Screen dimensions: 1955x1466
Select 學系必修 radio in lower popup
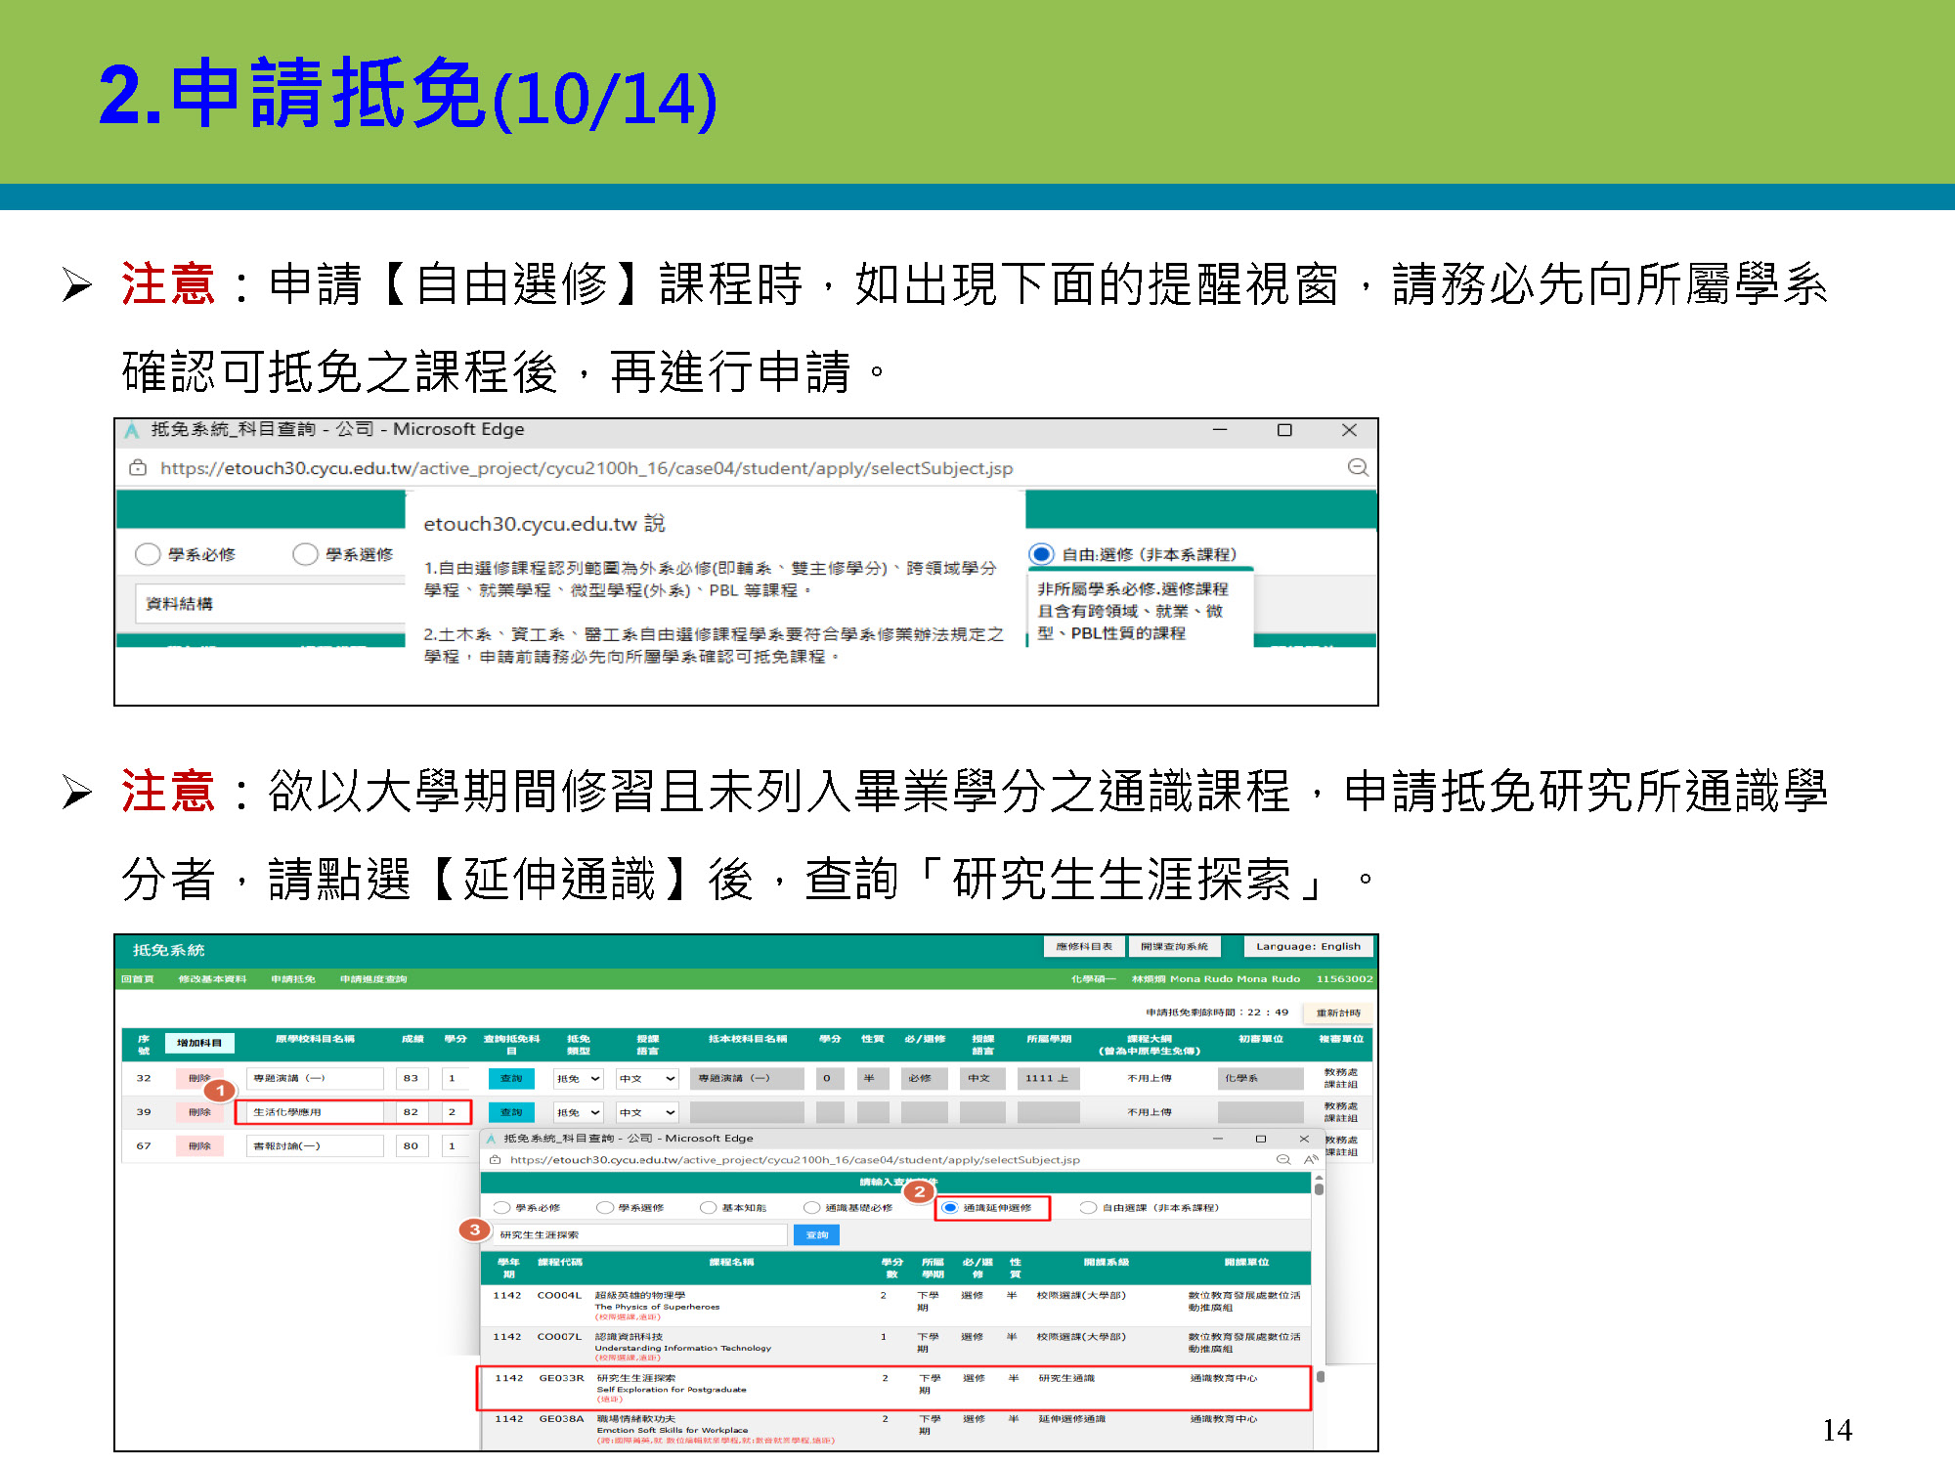[x=501, y=1208]
